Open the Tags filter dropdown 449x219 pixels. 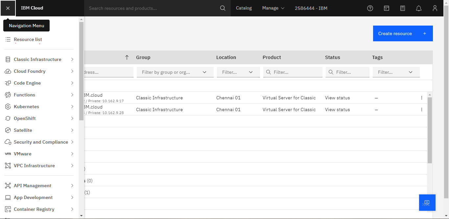pos(396,72)
